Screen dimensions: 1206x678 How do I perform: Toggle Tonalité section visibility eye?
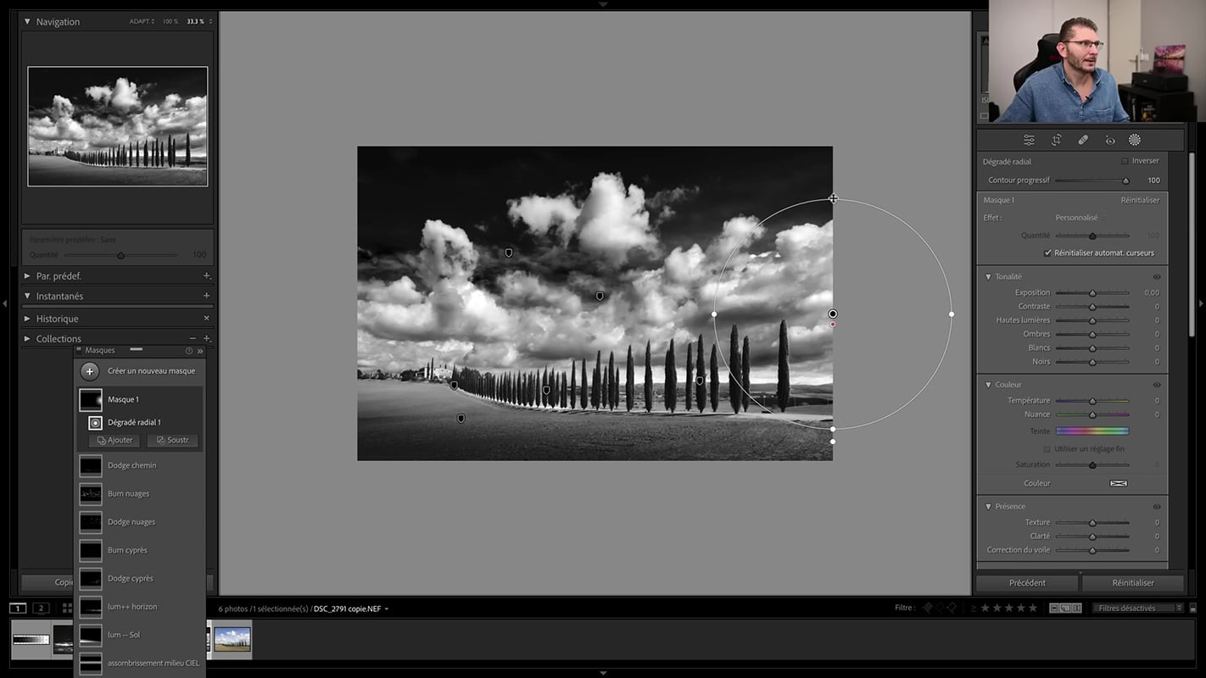[x=1157, y=277]
